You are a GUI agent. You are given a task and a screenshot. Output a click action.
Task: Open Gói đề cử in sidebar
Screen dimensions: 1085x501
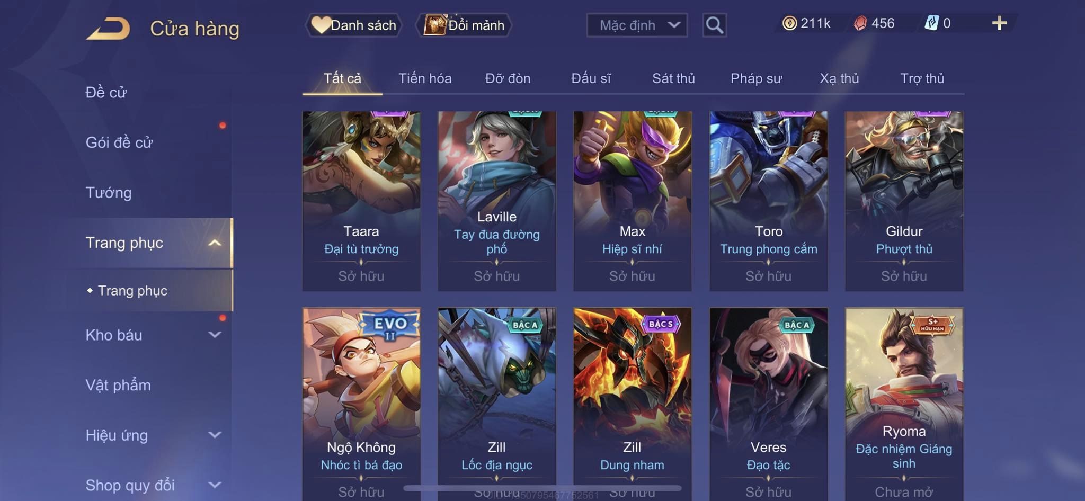point(119,142)
